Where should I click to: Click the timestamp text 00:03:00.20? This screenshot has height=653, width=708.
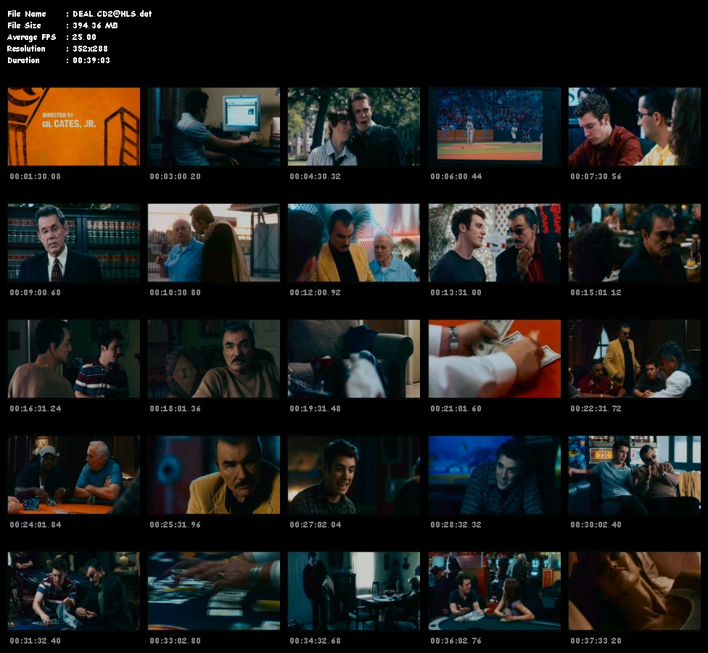tap(176, 176)
